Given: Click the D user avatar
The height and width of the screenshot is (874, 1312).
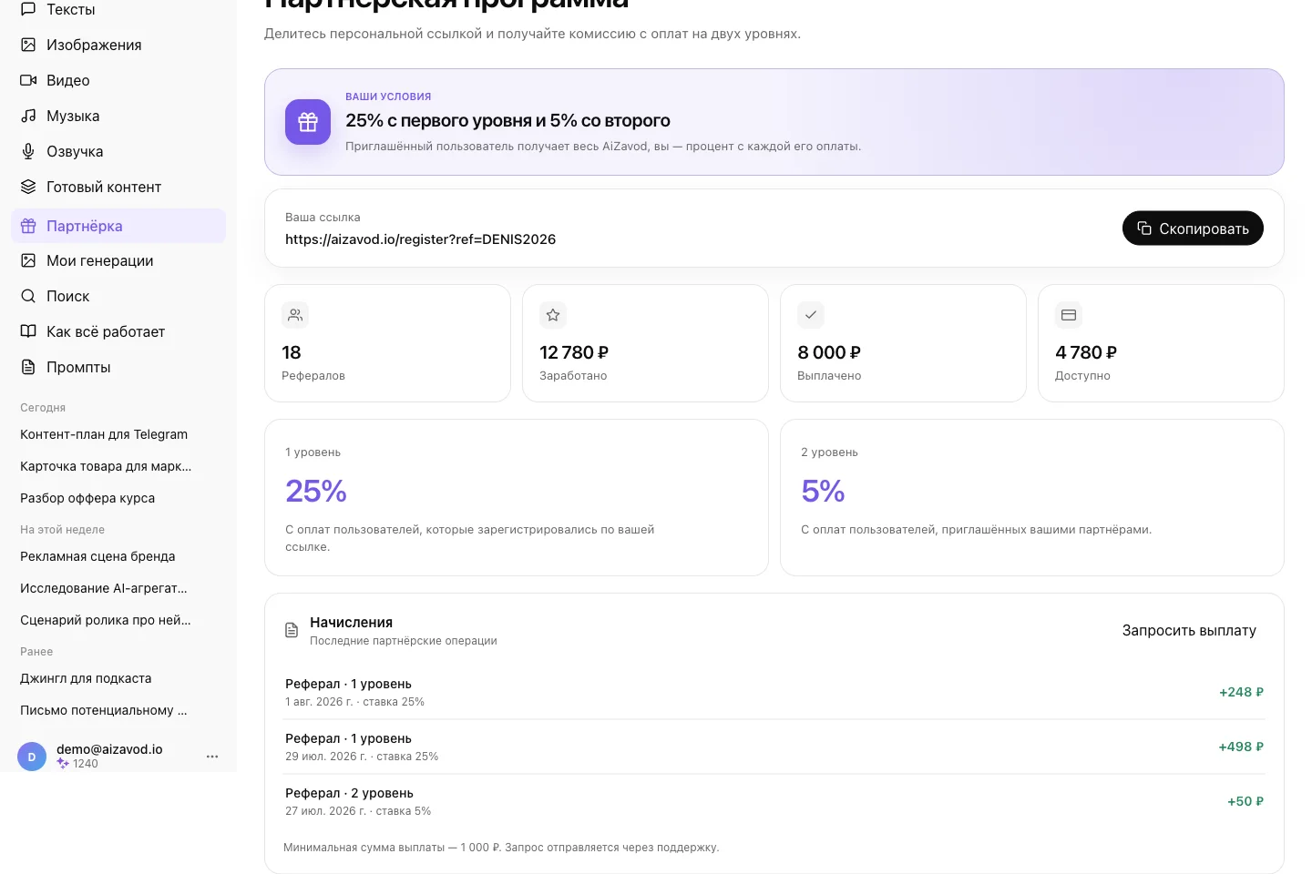Looking at the screenshot, I should 32,757.
